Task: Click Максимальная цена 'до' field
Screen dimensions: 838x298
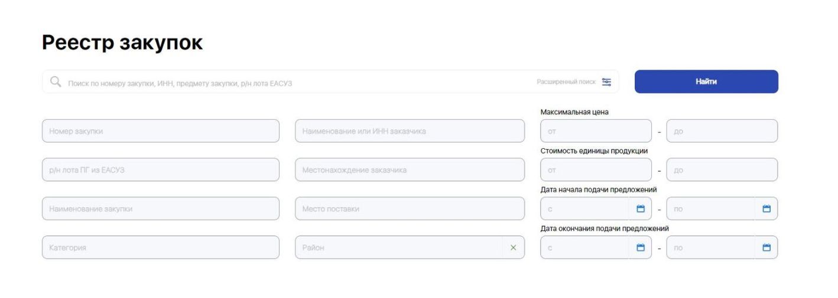Action: (722, 131)
